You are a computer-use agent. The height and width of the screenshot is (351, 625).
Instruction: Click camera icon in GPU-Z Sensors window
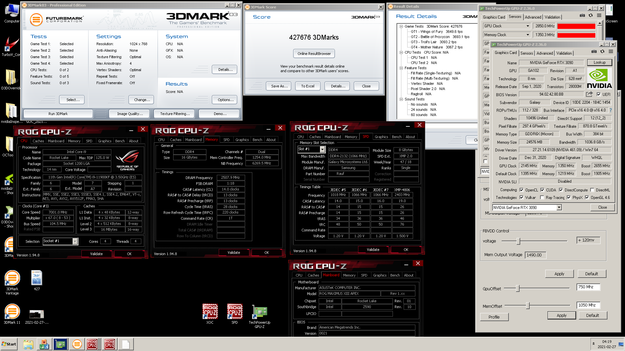(582, 16)
